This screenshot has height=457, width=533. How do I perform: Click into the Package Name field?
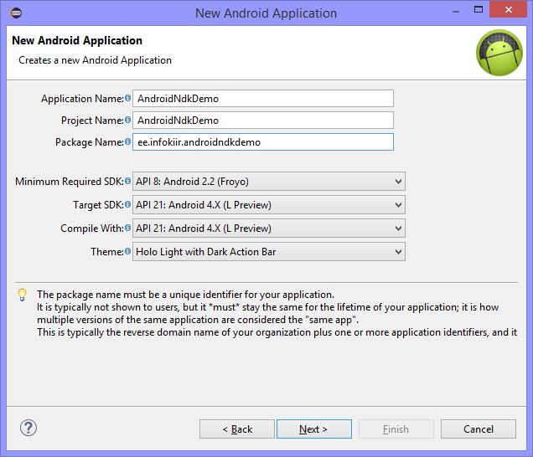click(263, 142)
